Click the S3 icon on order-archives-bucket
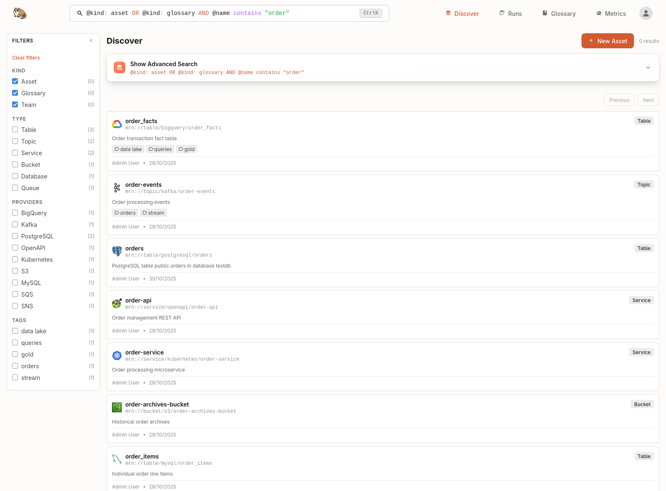This screenshot has width=666, height=491. [117, 407]
